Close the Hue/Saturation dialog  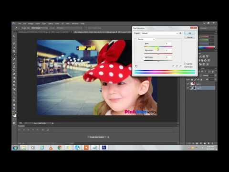194,28
